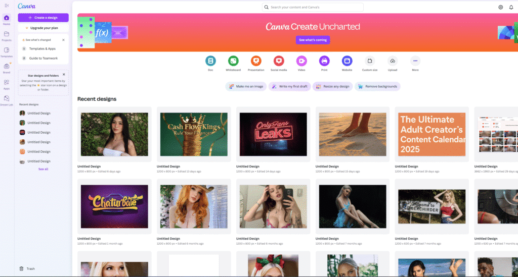Open the settings gear icon
The height and width of the screenshot is (277, 518).
tap(500, 7)
